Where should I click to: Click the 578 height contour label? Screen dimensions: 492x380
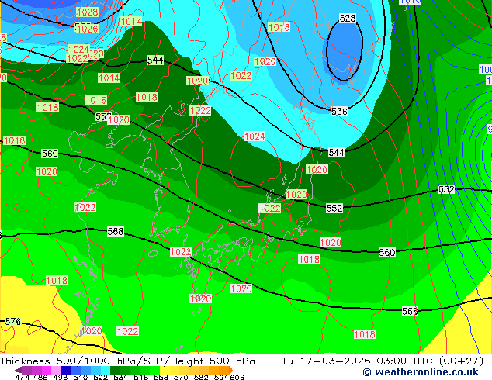tap(13, 321)
